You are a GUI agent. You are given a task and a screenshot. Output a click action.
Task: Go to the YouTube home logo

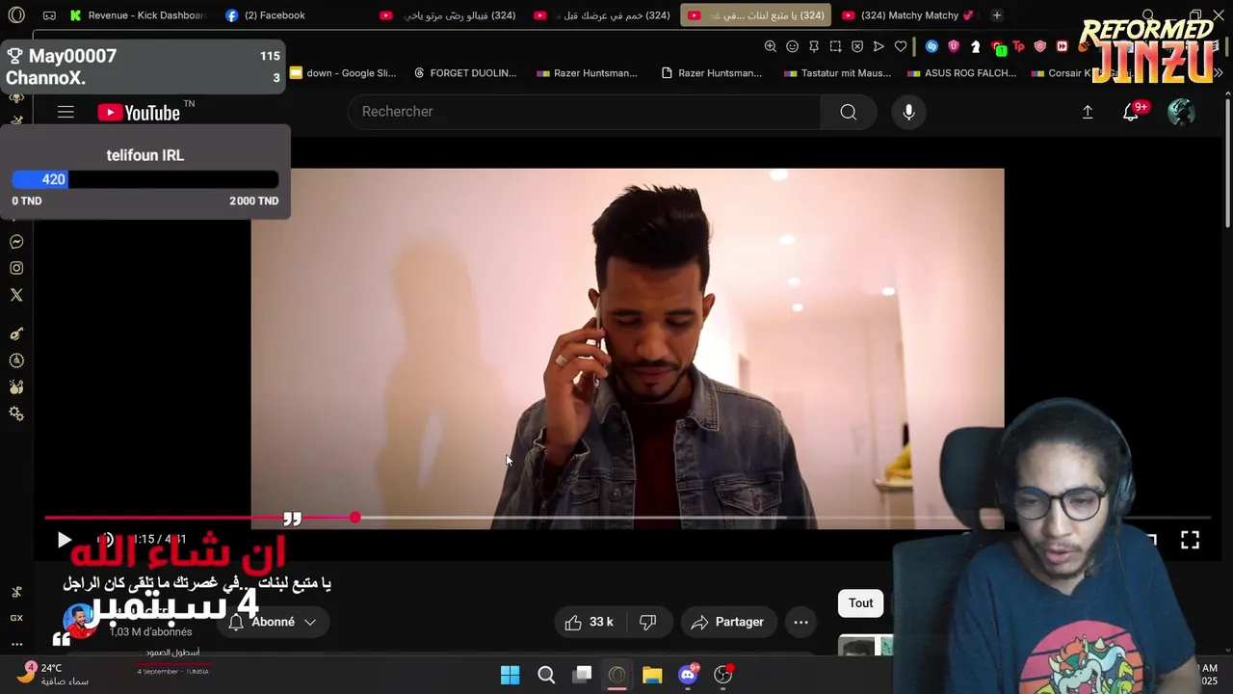pyautogui.click(x=140, y=113)
